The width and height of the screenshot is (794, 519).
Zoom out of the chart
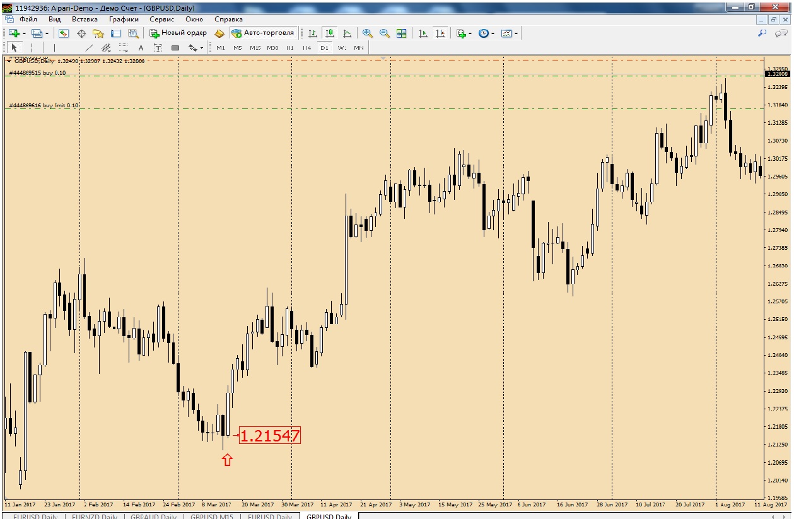coord(385,33)
